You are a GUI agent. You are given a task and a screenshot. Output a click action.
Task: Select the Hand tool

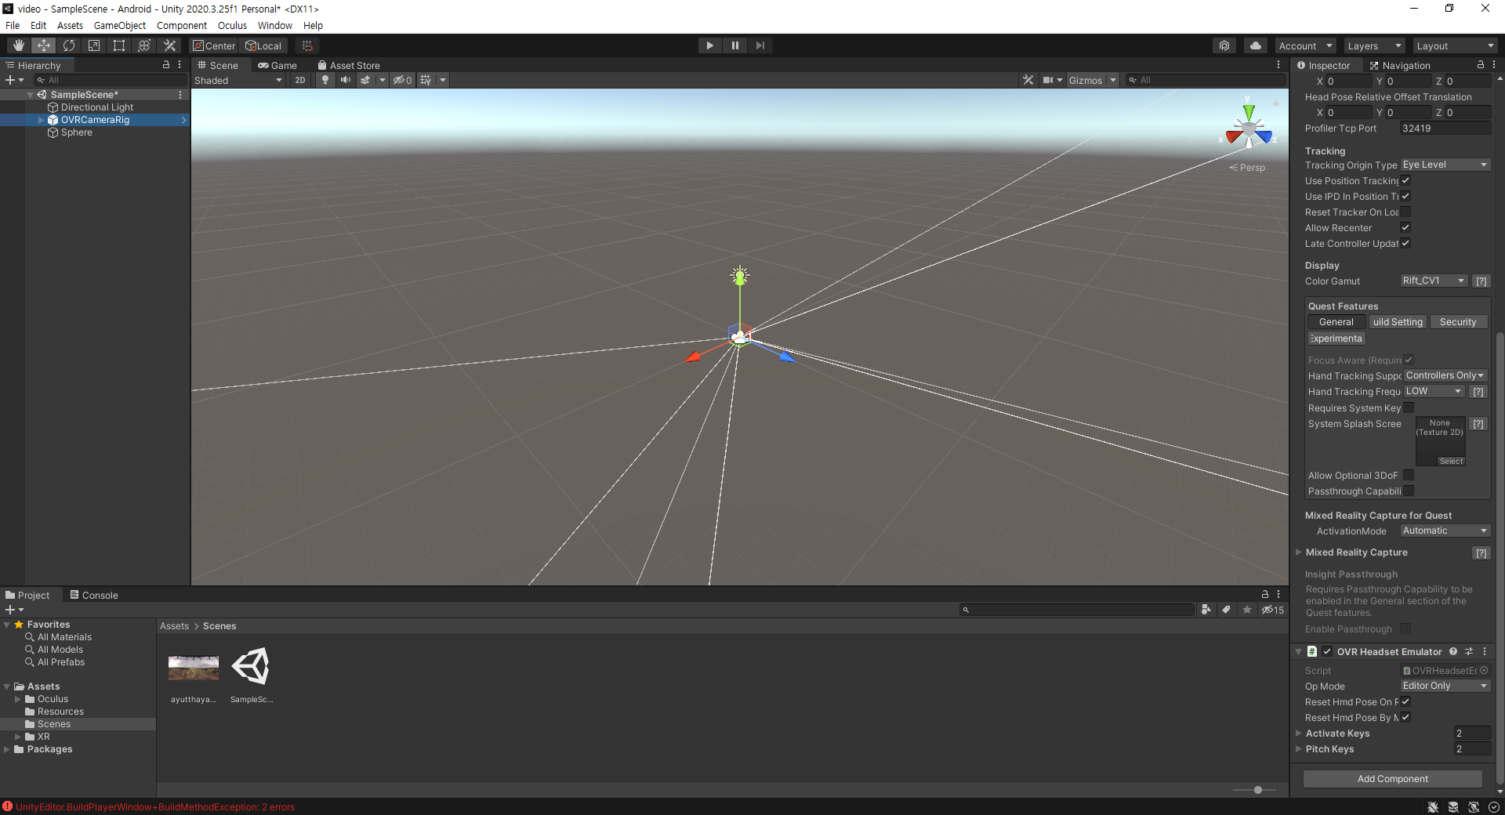(19, 45)
